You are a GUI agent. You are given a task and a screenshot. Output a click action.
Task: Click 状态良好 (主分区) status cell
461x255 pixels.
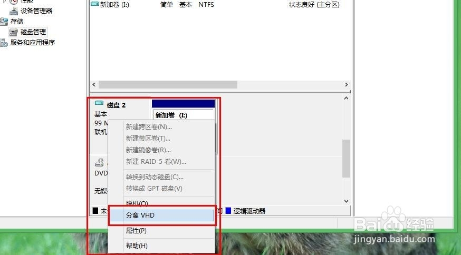[x=314, y=5]
